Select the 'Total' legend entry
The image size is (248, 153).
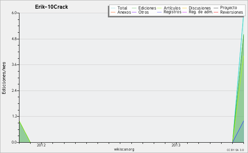122,8
